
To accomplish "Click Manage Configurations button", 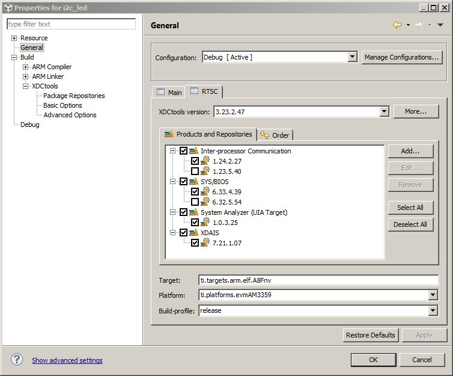I will 402,57.
